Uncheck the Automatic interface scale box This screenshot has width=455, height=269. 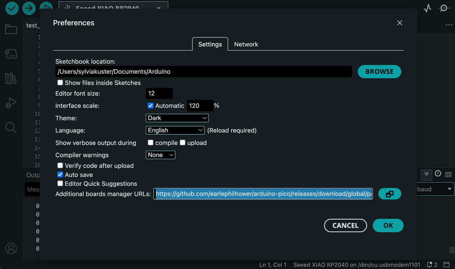click(150, 106)
